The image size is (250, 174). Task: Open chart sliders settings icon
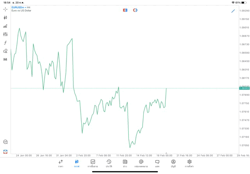(5, 34)
